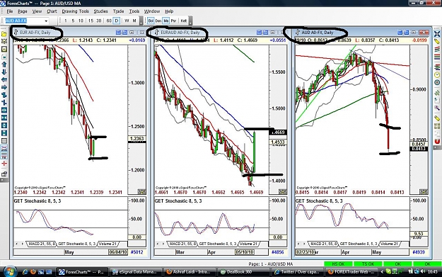Click the blue down arrow in left toolbar
The width and height of the screenshot is (442, 277).
coord(4,72)
